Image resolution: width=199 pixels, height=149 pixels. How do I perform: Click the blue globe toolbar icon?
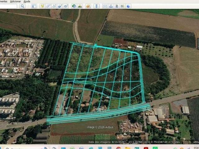(x=128, y=6)
